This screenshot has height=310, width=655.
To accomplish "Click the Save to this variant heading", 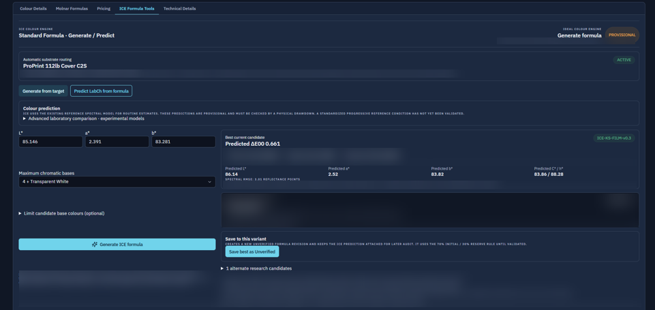I will pos(245,239).
